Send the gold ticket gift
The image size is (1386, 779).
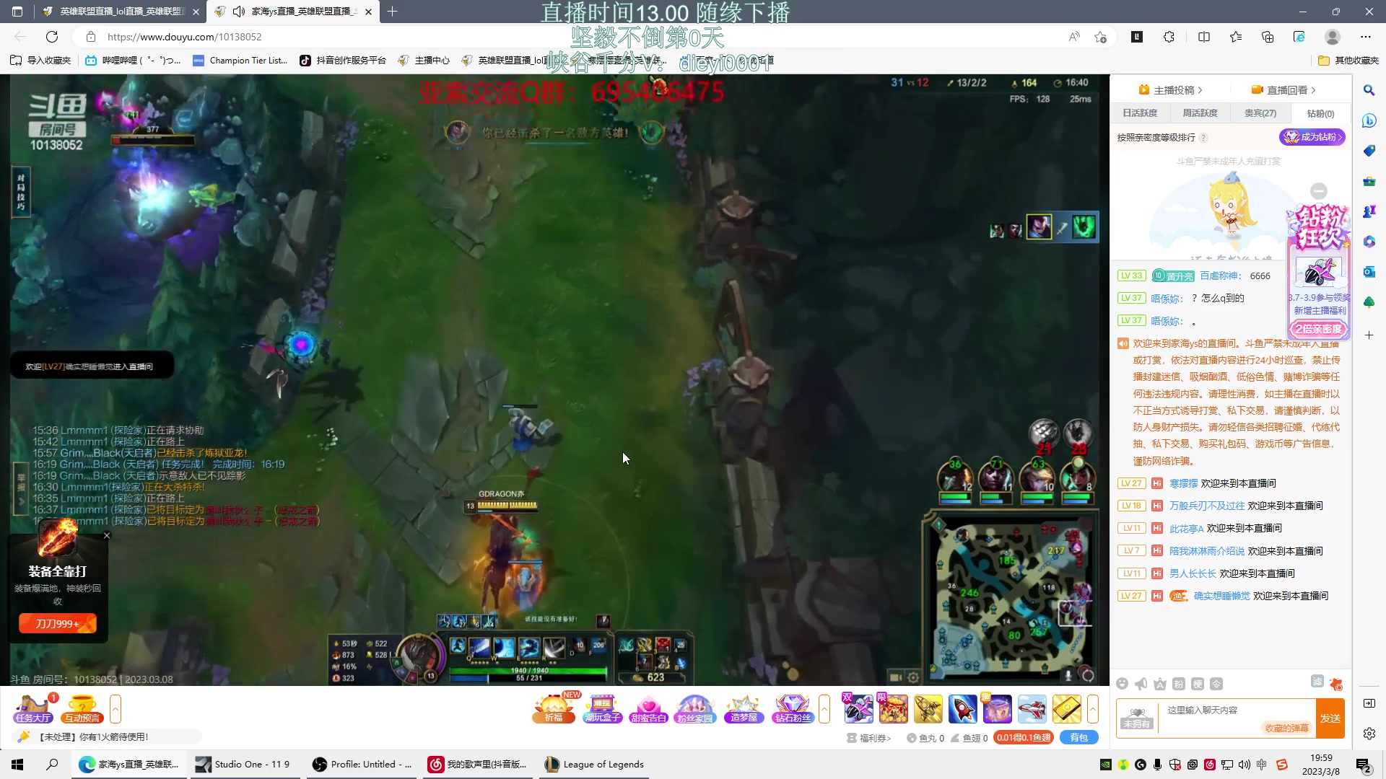pos(1066,708)
